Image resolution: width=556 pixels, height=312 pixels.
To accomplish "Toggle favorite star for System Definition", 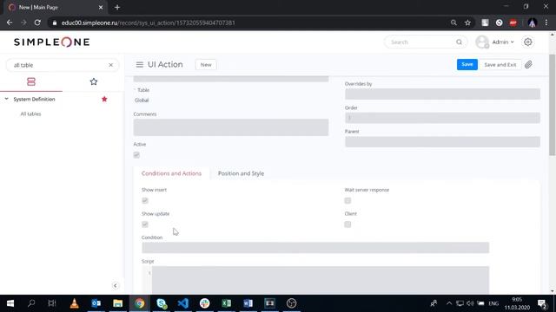I will coord(104,99).
